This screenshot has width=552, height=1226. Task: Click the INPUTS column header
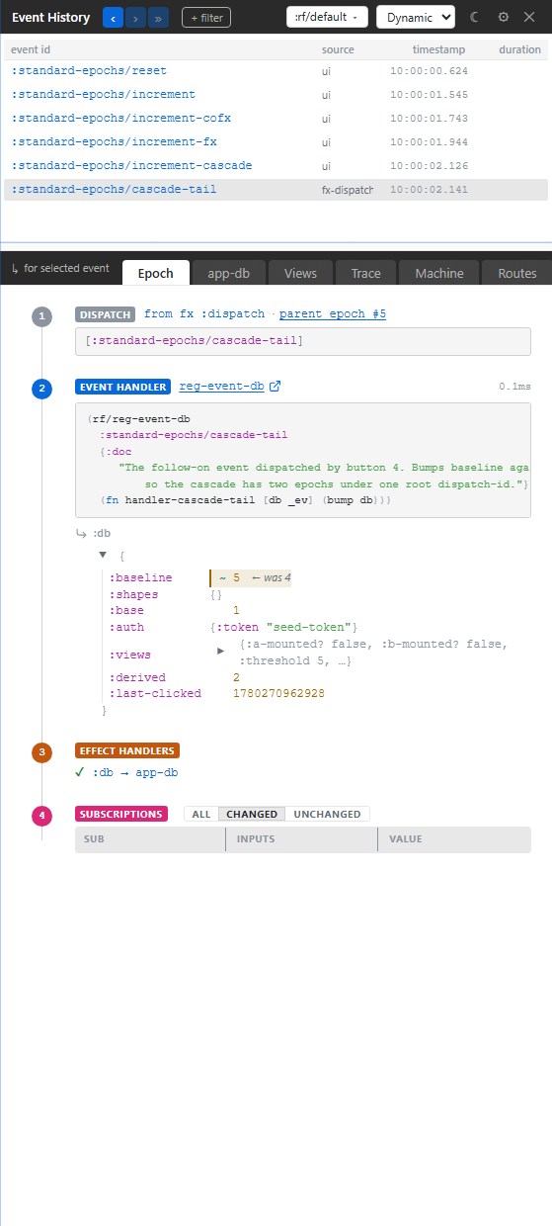256,839
